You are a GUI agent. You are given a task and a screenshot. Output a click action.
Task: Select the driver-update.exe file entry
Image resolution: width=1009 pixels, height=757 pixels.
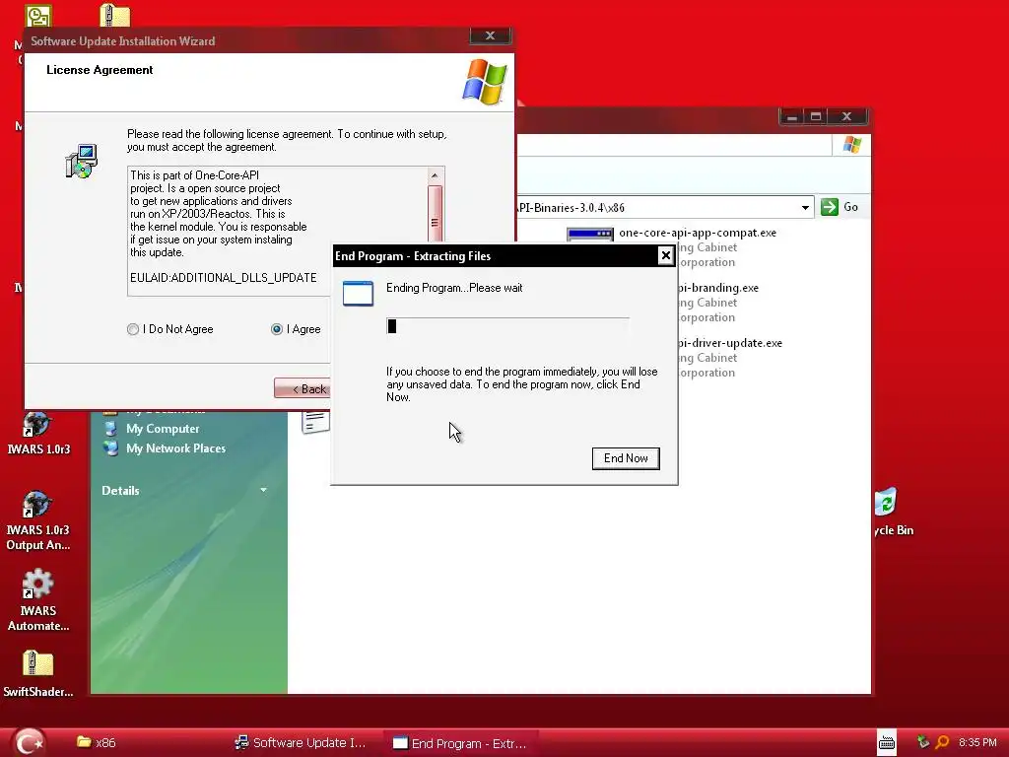(x=729, y=343)
